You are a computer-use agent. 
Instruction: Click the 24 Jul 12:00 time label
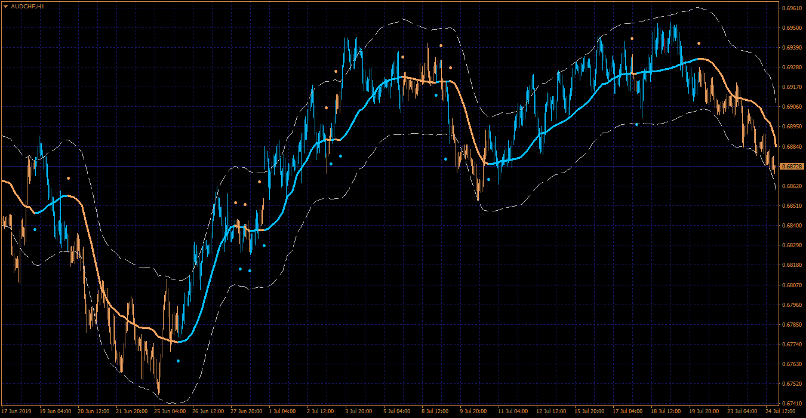tap(780, 411)
